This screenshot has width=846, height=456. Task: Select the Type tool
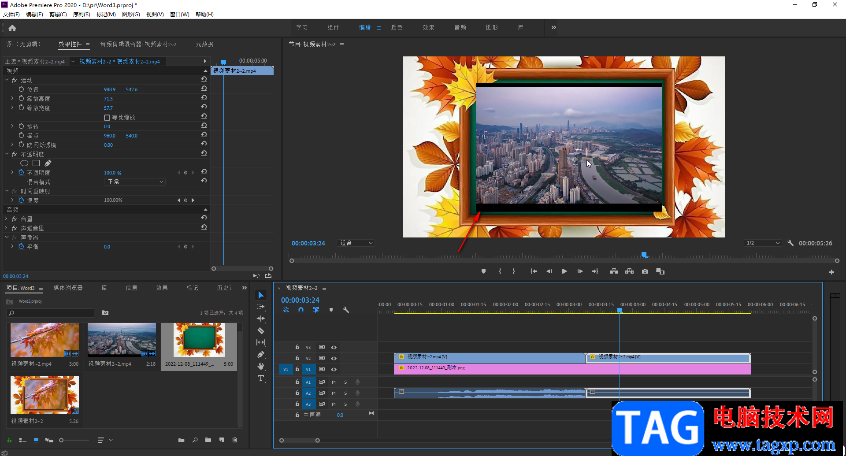click(x=261, y=378)
